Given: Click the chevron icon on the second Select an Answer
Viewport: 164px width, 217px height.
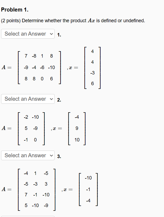Looking at the screenshot, I should [x=52, y=99].
